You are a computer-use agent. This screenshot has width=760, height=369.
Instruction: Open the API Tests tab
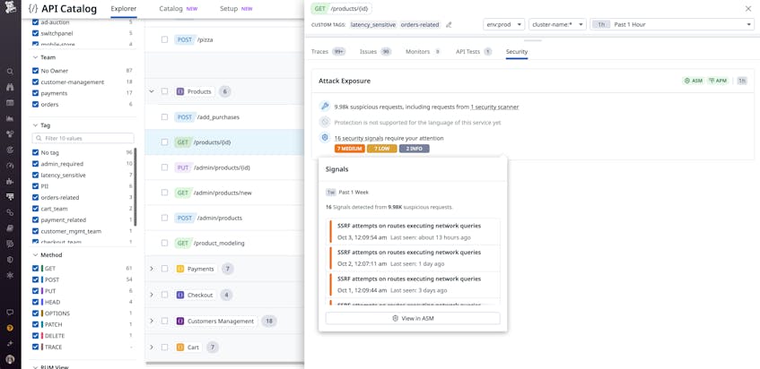coord(474,51)
